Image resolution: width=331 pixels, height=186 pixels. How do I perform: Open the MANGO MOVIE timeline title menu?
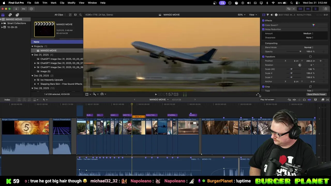159,100
